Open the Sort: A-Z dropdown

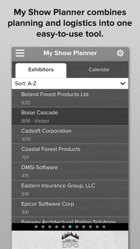point(70,83)
